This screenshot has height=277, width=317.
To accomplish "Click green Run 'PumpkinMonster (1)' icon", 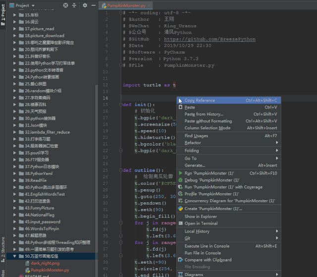I will tap(180, 173).
